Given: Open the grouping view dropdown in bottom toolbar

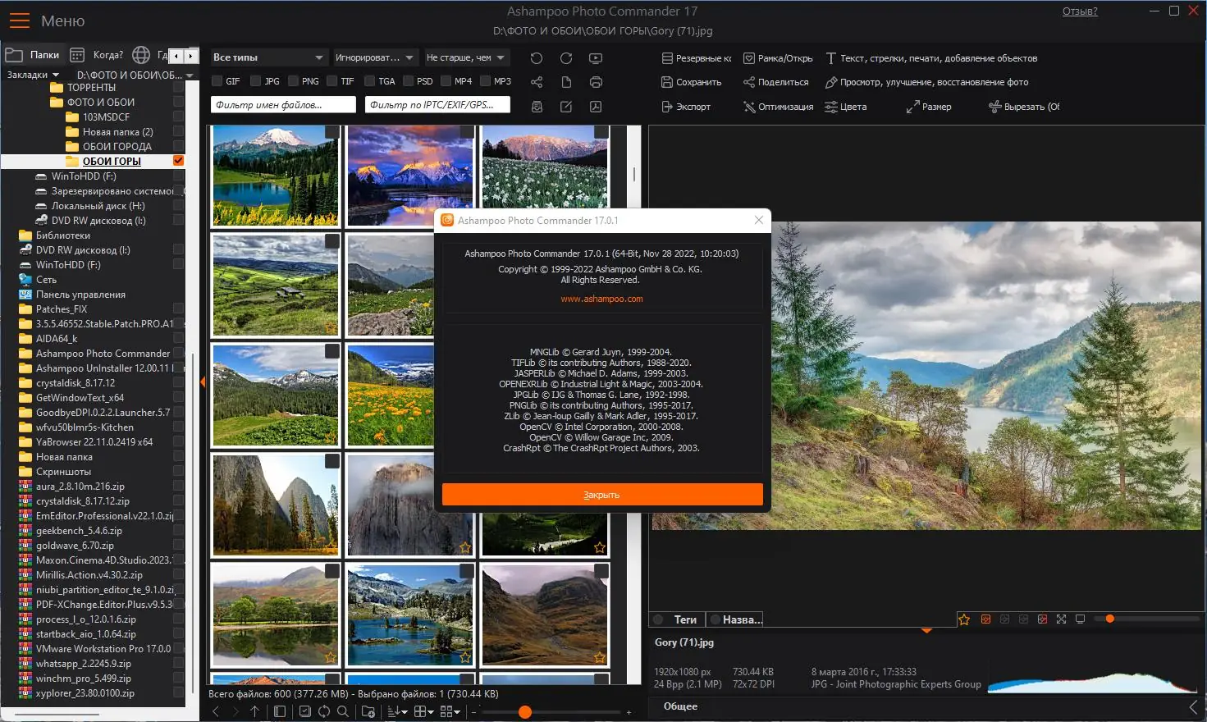Looking at the screenshot, I should pyautogui.click(x=450, y=711).
